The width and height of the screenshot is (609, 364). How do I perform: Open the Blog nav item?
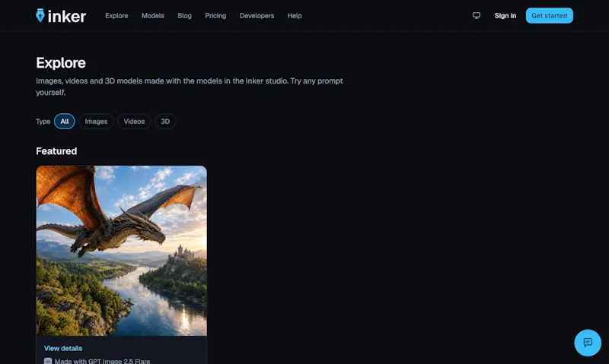[184, 15]
